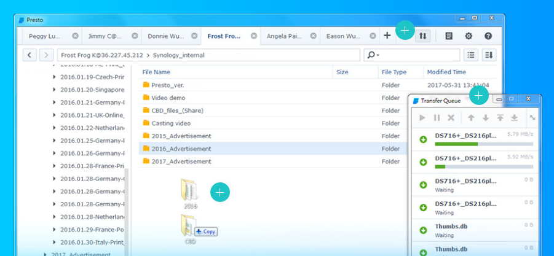Click progress bar of 5.79 MB/s transfer
This screenshot has width=554, height=256.
[484, 144]
